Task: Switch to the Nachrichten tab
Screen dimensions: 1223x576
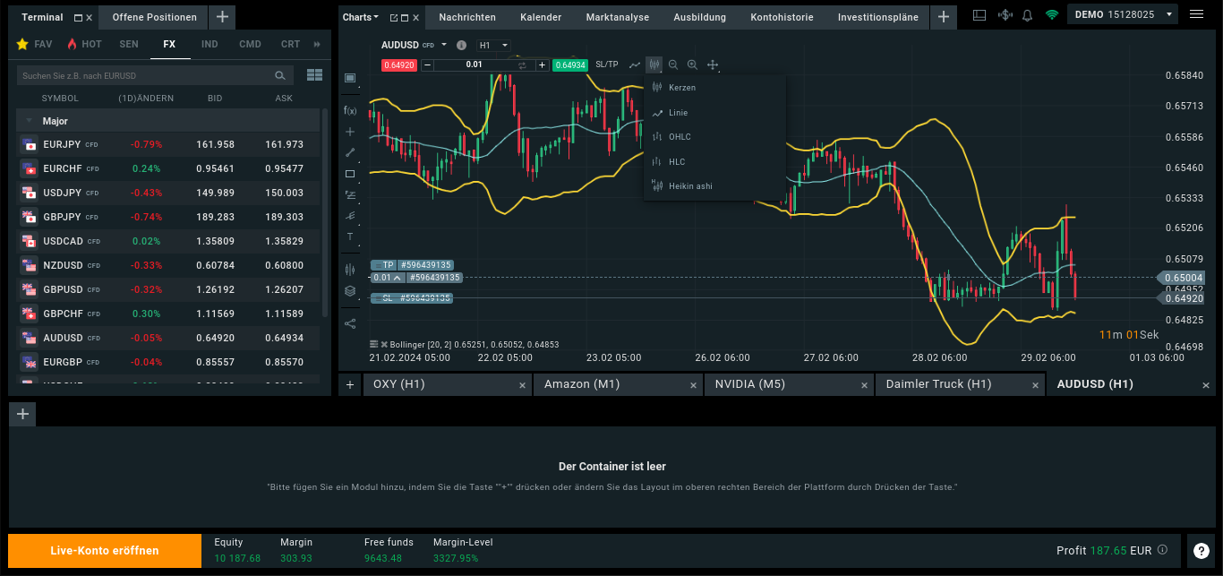Action: [x=468, y=17]
